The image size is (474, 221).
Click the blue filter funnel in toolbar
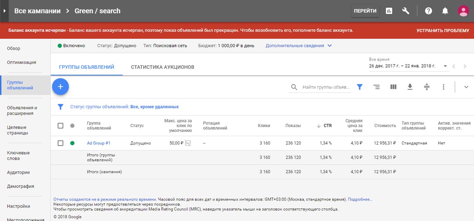360,87
